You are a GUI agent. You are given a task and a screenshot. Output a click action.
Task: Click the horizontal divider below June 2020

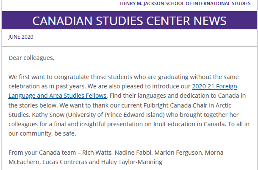click(129, 47)
